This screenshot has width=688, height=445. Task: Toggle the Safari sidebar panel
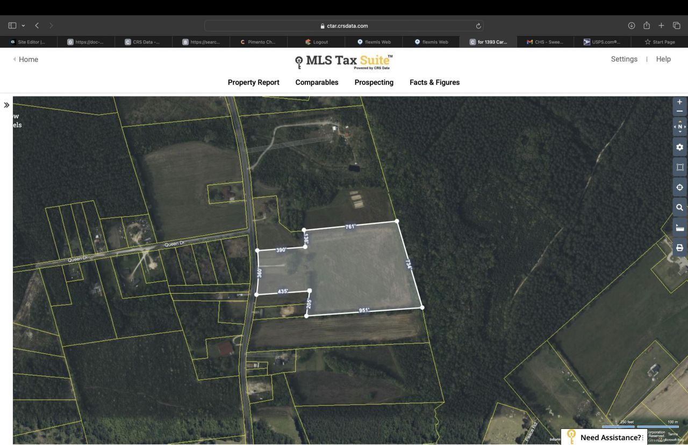pos(12,25)
